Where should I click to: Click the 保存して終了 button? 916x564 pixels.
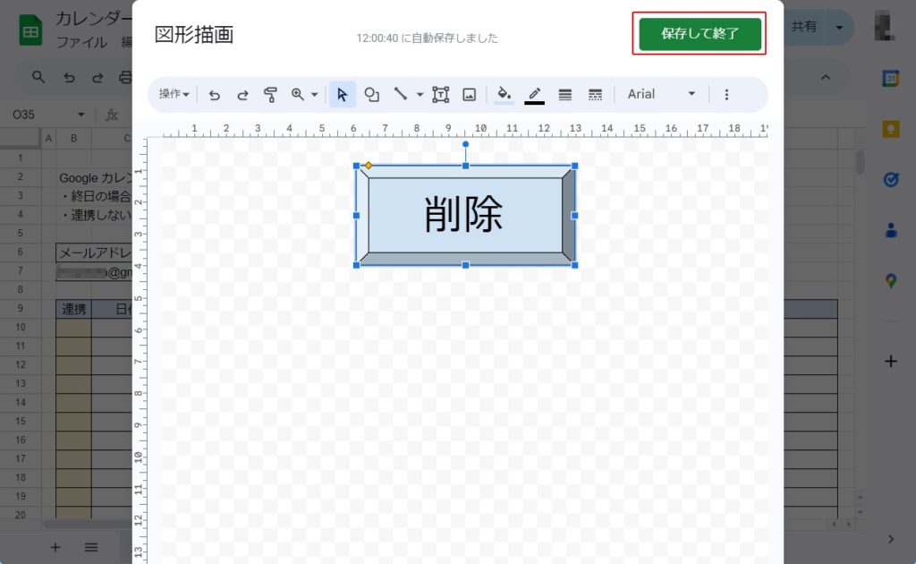point(700,34)
